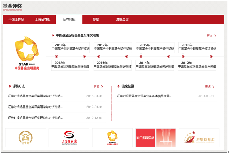Click the 济安群星汇 logo
229x154 pixels.
(x=199, y=138)
